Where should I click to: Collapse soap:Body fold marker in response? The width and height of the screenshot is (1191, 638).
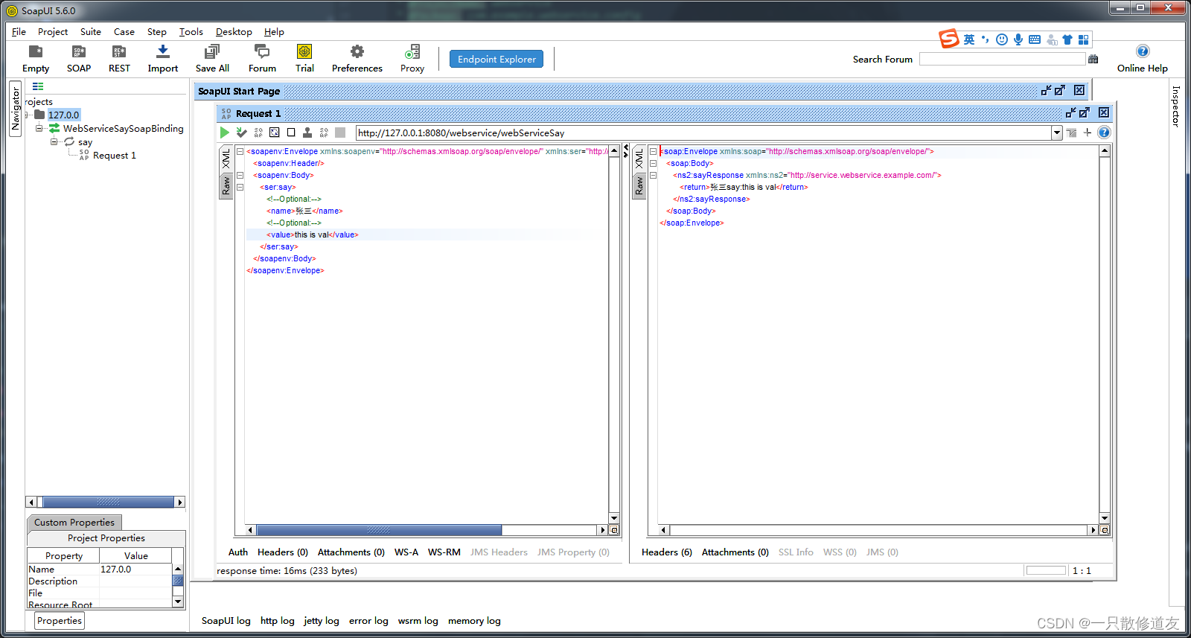pyautogui.click(x=653, y=163)
